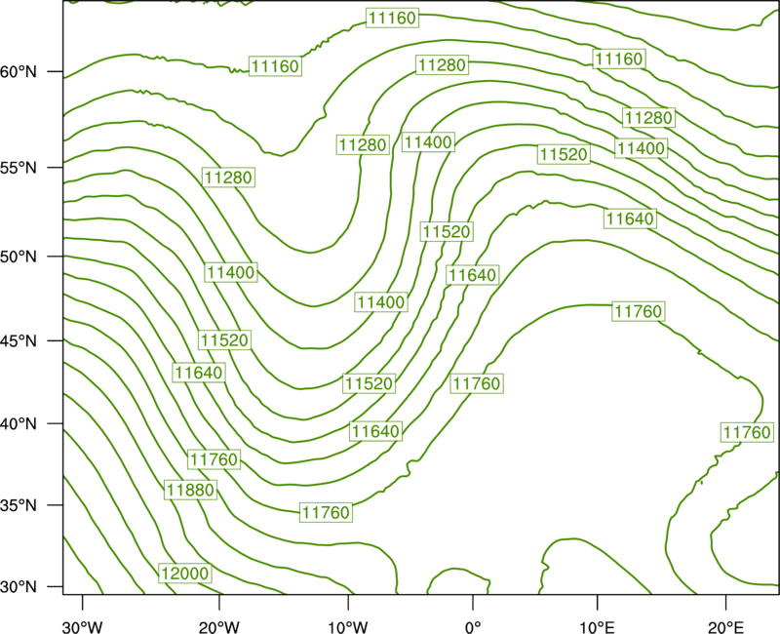Viewport: 780px width, 634px height.
Task: Pick the 0° longitude axis label
Action: pyautogui.click(x=473, y=627)
